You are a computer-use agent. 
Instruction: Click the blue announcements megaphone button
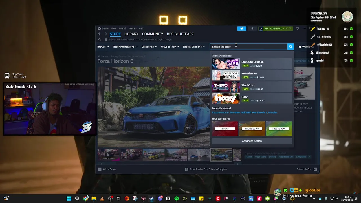pos(242,28)
